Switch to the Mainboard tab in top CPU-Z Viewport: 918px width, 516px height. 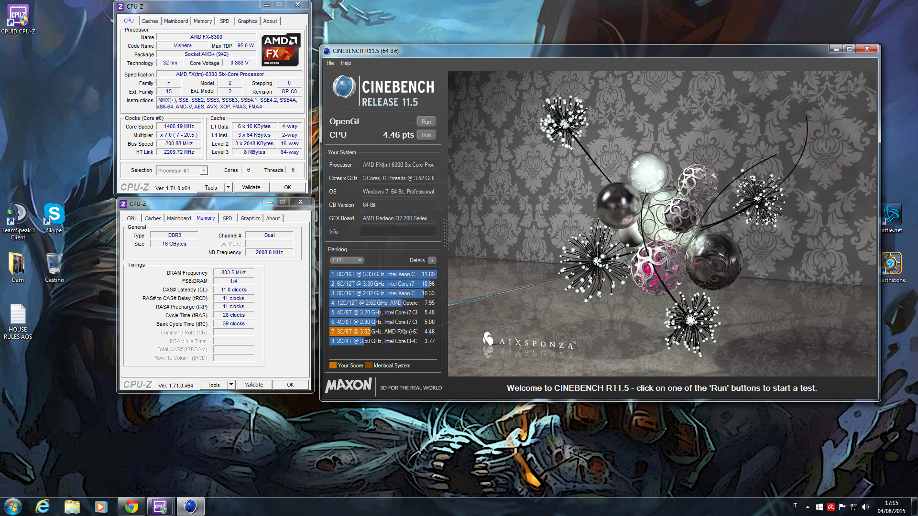[x=176, y=21]
